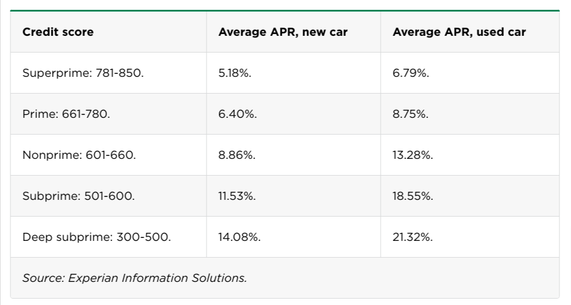Select the 11.53% new car APR value

237,196
